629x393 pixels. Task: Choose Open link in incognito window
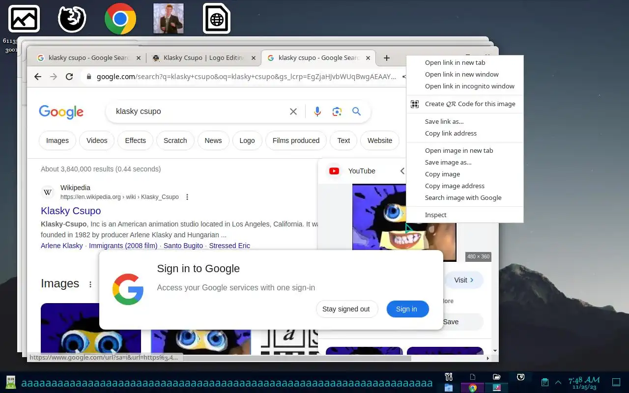click(x=465, y=86)
